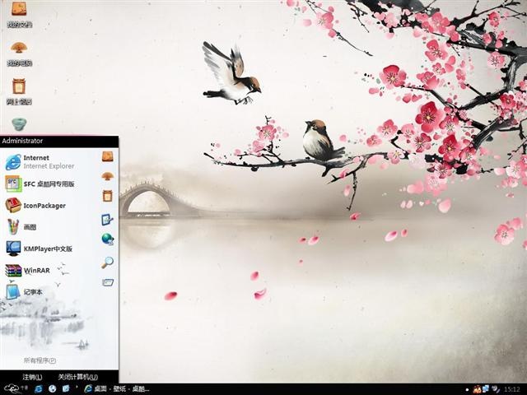Open the control panel icon with checkmark in Start menu

[x=108, y=220]
